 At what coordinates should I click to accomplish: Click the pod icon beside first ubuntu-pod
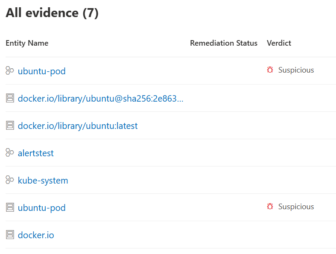coord(10,70)
